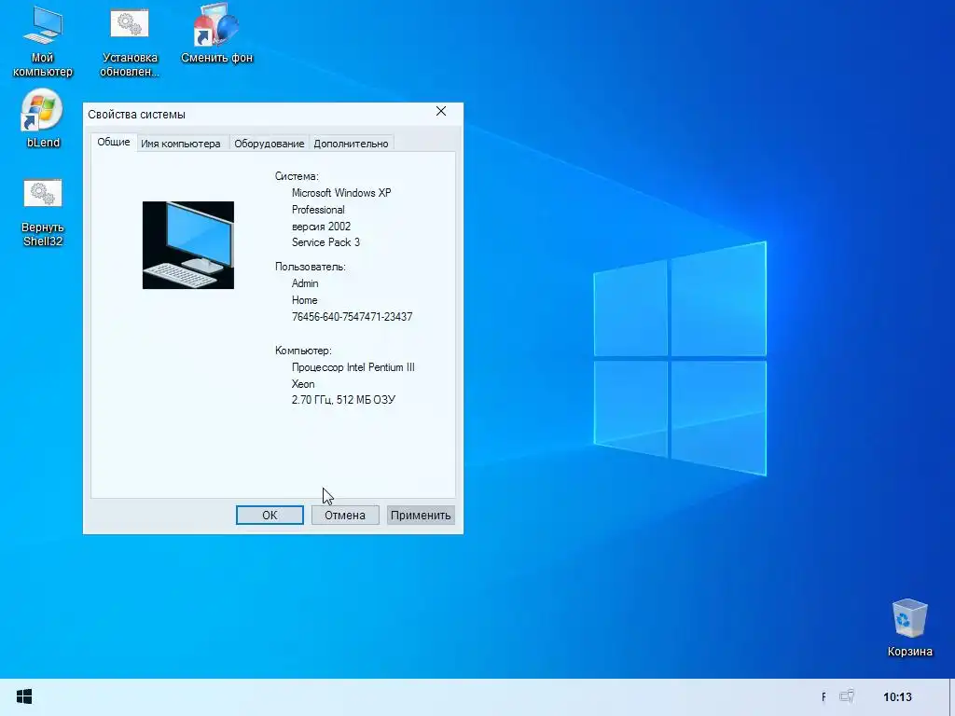Image resolution: width=955 pixels, height=716 pixels.
Task: Switch to the Общие tab
Action: tap(114, 142)
